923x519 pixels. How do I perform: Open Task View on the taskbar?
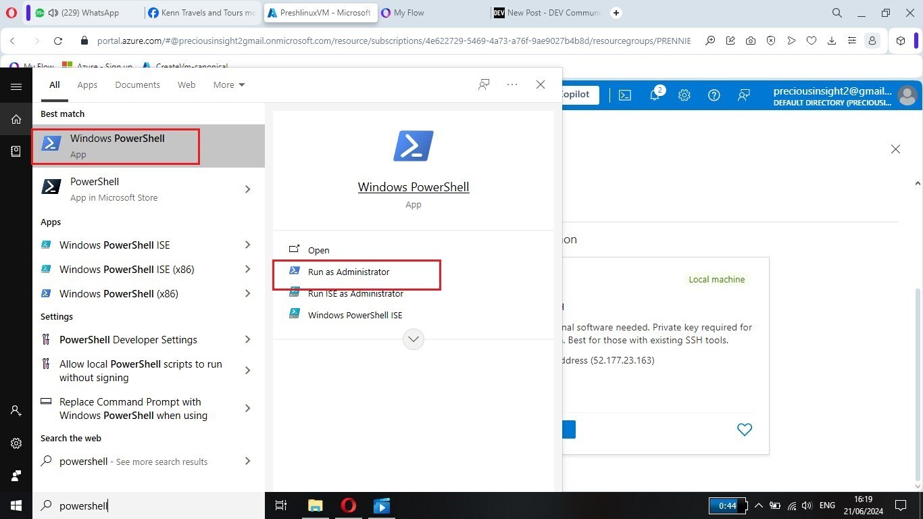click(282, 505)
